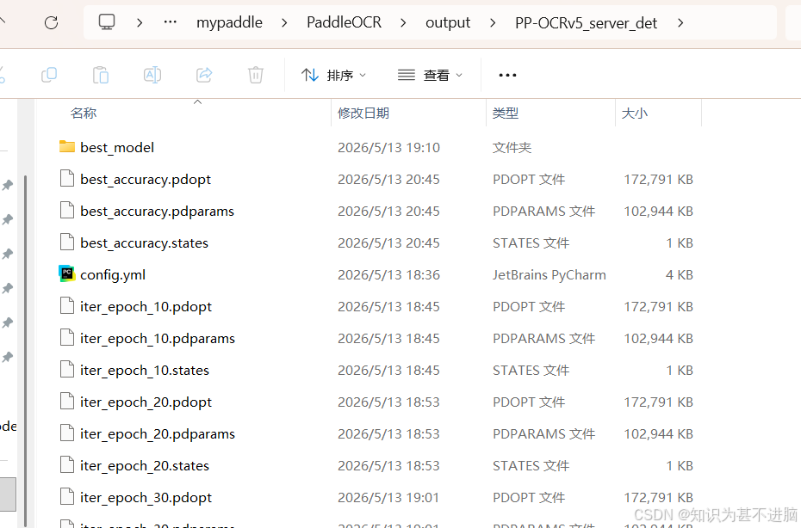Viewport: 801px width, 528px height.
Task: Sort by 修改日期 column header
Action: coord(363,113)
